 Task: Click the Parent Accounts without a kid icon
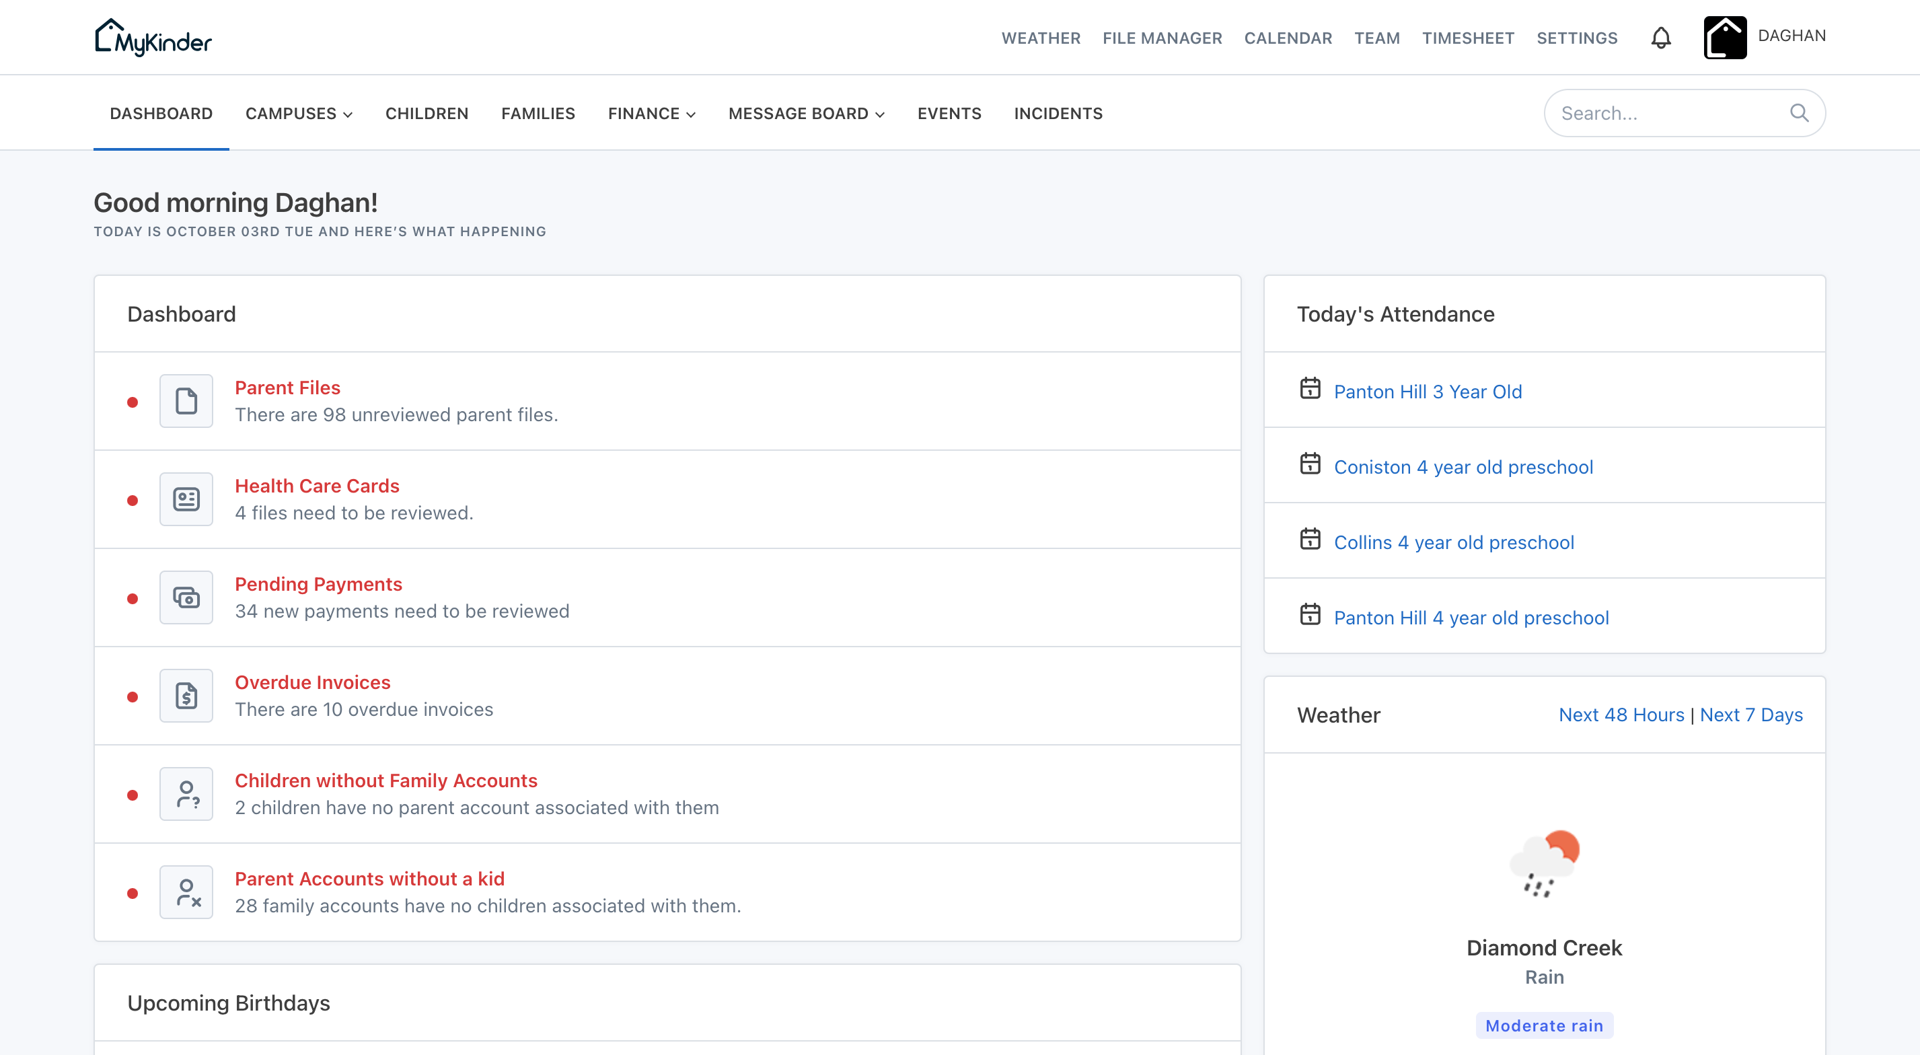pos(186,892)
